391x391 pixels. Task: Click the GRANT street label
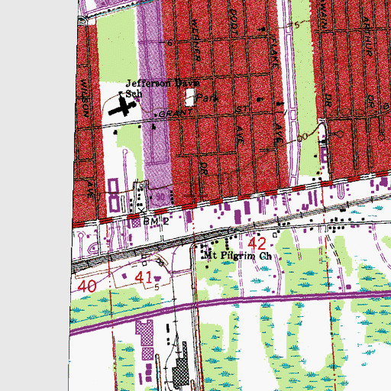pyautogui.click(x=176, y=113)
